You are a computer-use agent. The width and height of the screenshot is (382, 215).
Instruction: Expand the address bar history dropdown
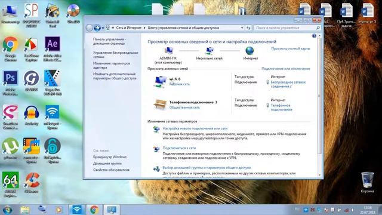coord(242,28)
